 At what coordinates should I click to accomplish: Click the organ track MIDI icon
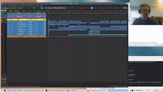tap(18, 28)
